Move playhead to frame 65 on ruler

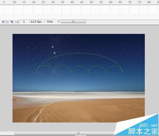point(120,2)
